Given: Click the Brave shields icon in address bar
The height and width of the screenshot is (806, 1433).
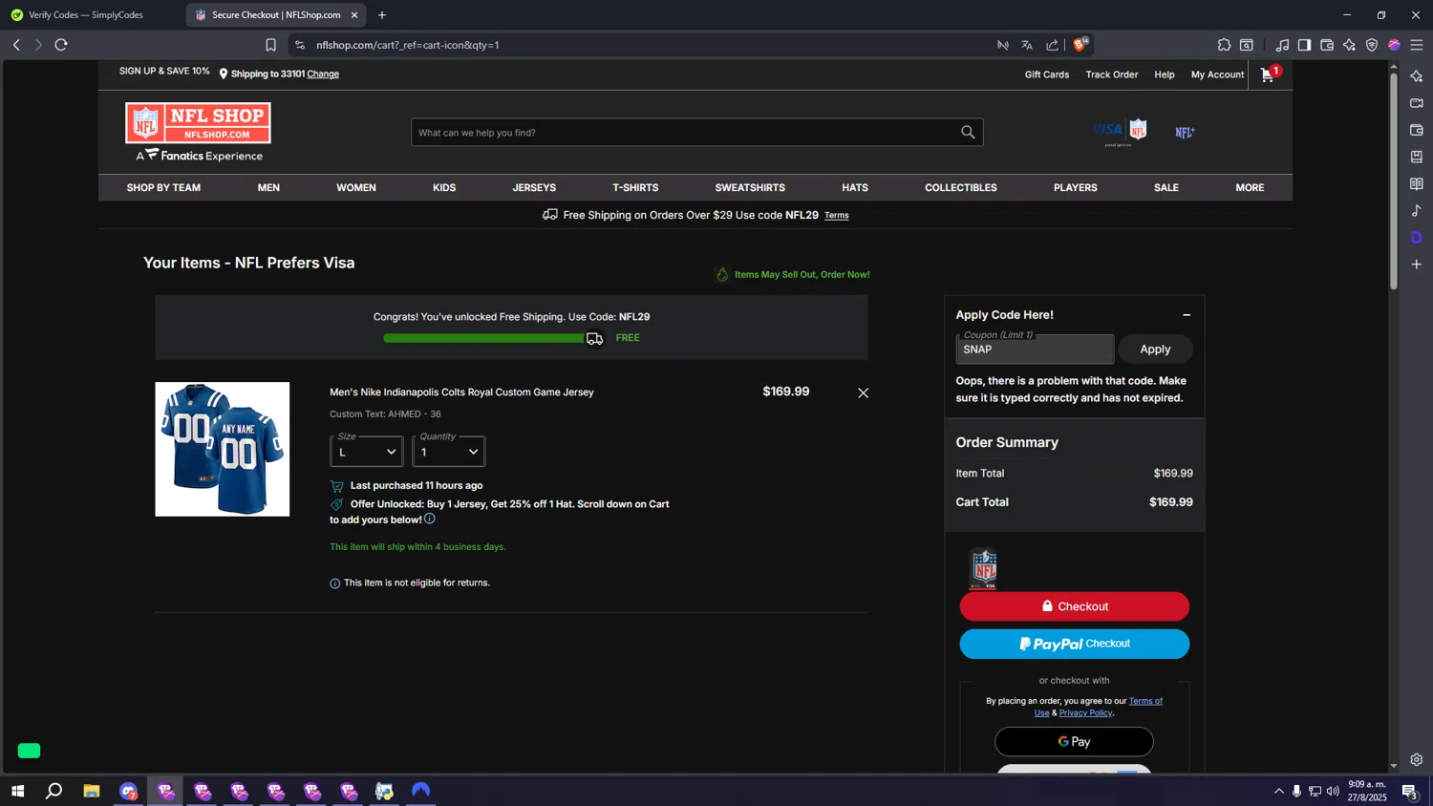Looking at the screenshot, I should click(x=1080, y=45).
